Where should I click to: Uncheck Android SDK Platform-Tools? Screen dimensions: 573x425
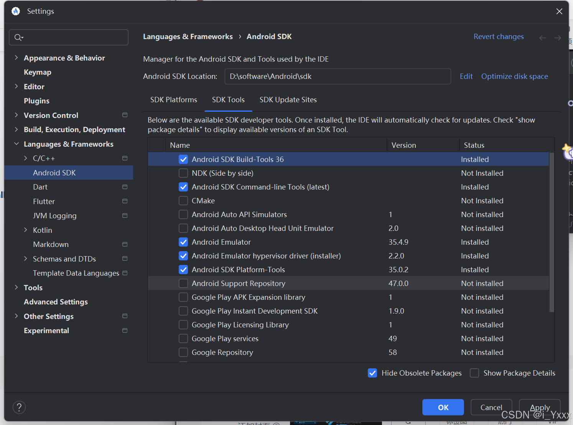click(x=183, y=270)
